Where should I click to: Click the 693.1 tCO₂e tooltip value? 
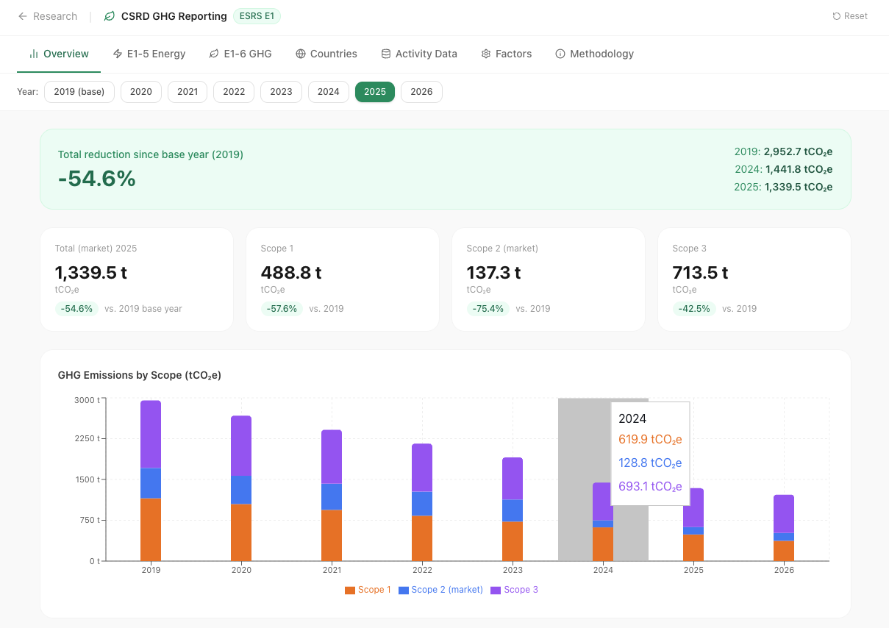point(650,487)
